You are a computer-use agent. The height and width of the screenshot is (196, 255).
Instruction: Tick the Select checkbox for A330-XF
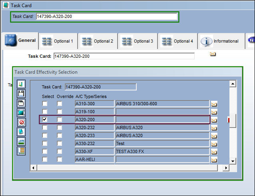coord(45,151)
